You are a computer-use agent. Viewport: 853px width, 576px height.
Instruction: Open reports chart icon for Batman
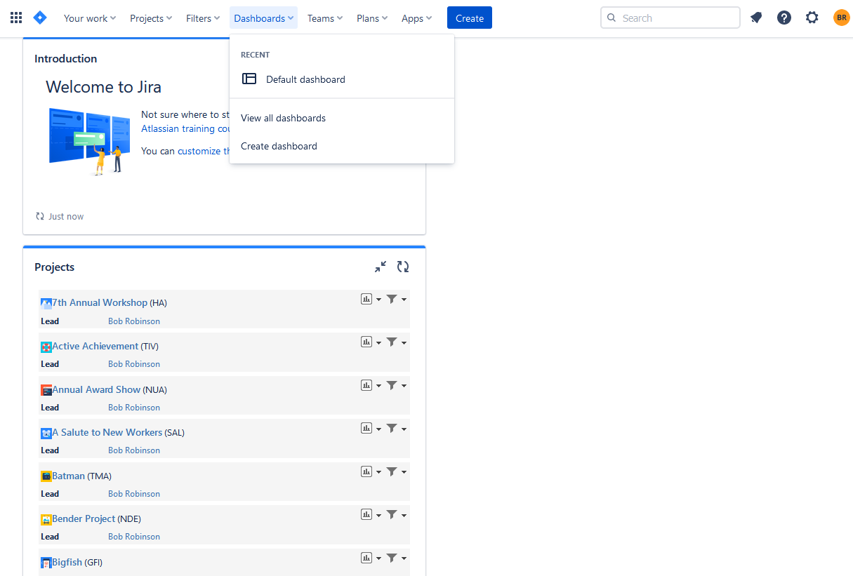point(366,471)
